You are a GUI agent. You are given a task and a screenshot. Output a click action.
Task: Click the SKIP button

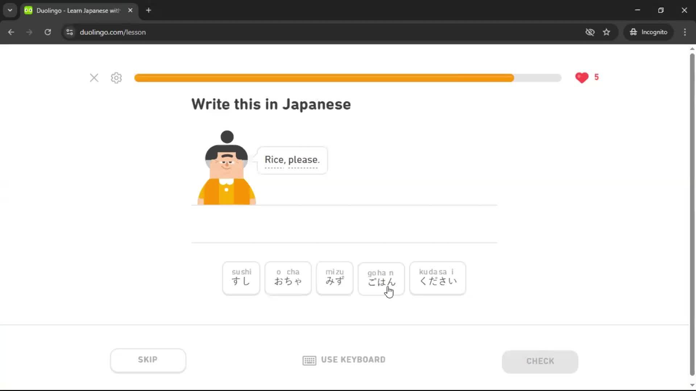pos(148,360)
